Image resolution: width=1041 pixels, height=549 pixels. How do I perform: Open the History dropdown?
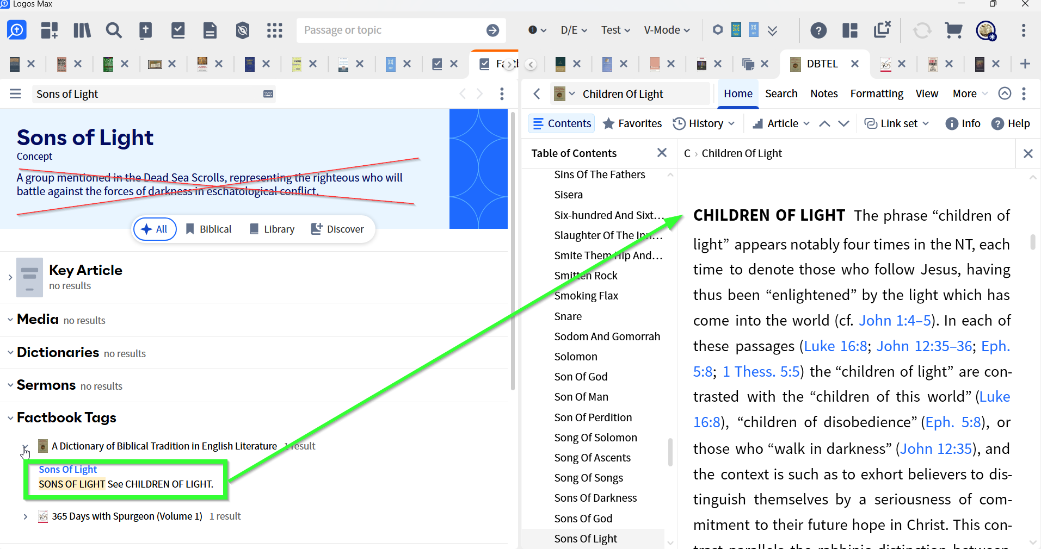coord(704,123)
